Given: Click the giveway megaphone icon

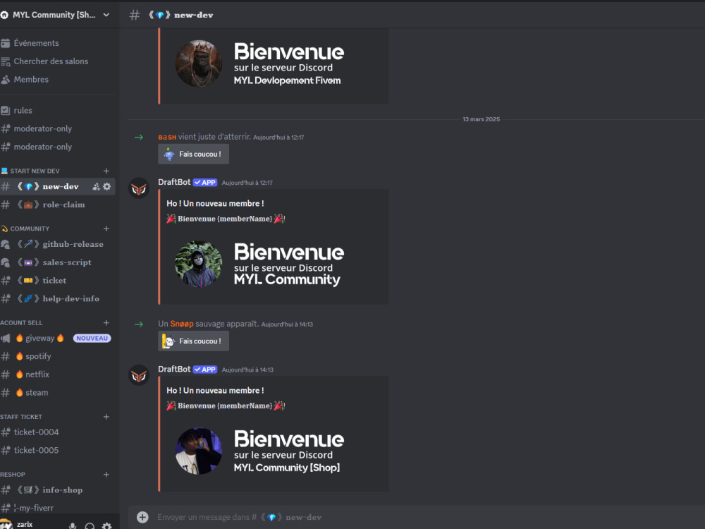Looking at the screenshot, I should (x=6, y=339).
